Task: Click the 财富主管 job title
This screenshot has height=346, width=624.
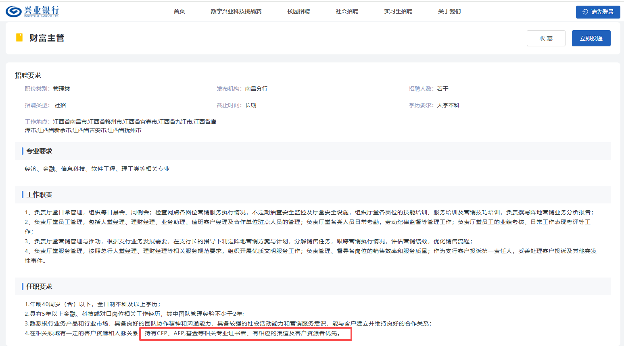Action: [47, 38]
